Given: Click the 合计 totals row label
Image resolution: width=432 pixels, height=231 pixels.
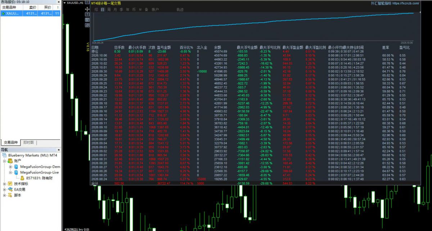Looking at the screenshot, I should coord(95,183).
